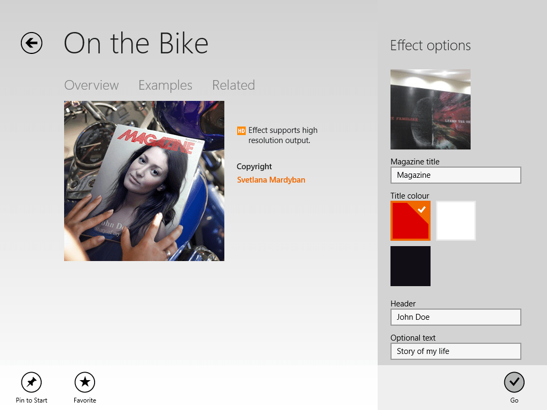The width and height of the screenshot is (547, 410).
Task: Go back using the arrow button
Action: (x=32, y=43)
